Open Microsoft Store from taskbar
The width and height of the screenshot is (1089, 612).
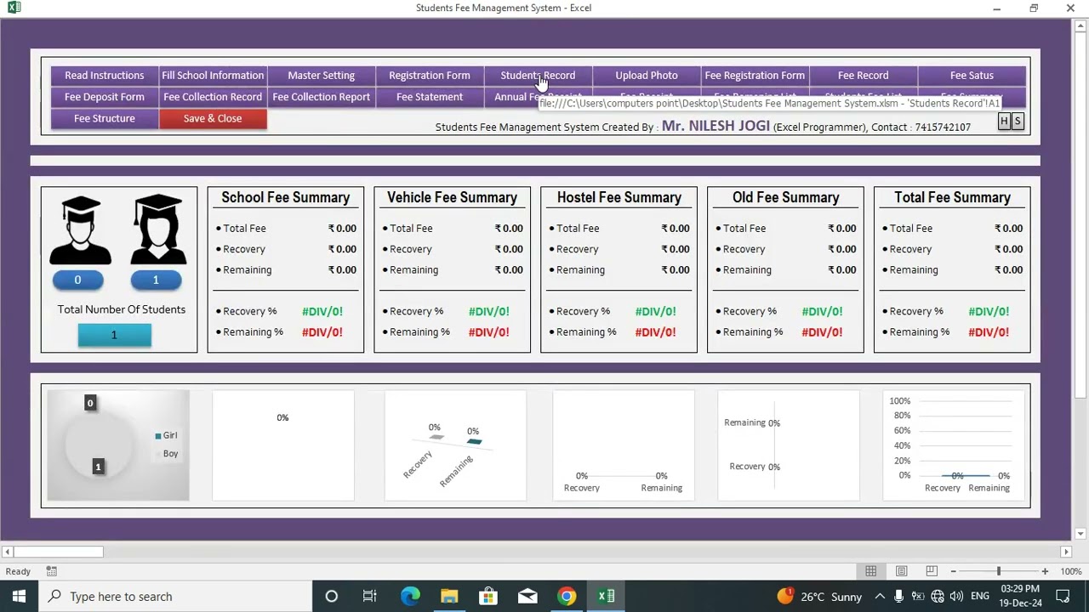coord(488,596)
